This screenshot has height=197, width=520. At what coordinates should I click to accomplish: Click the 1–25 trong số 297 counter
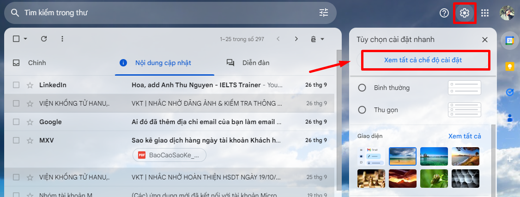pos(242,39)
